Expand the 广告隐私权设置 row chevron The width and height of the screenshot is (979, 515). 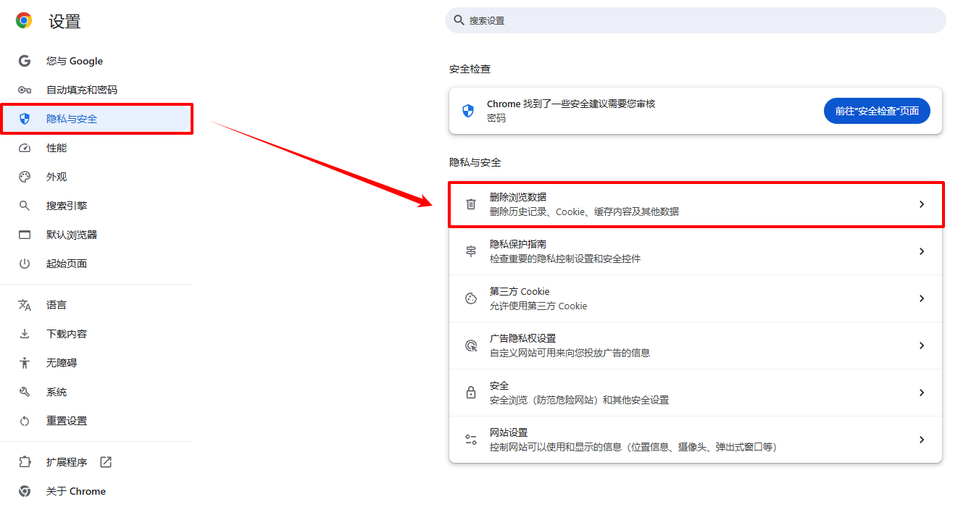(922, 346)
